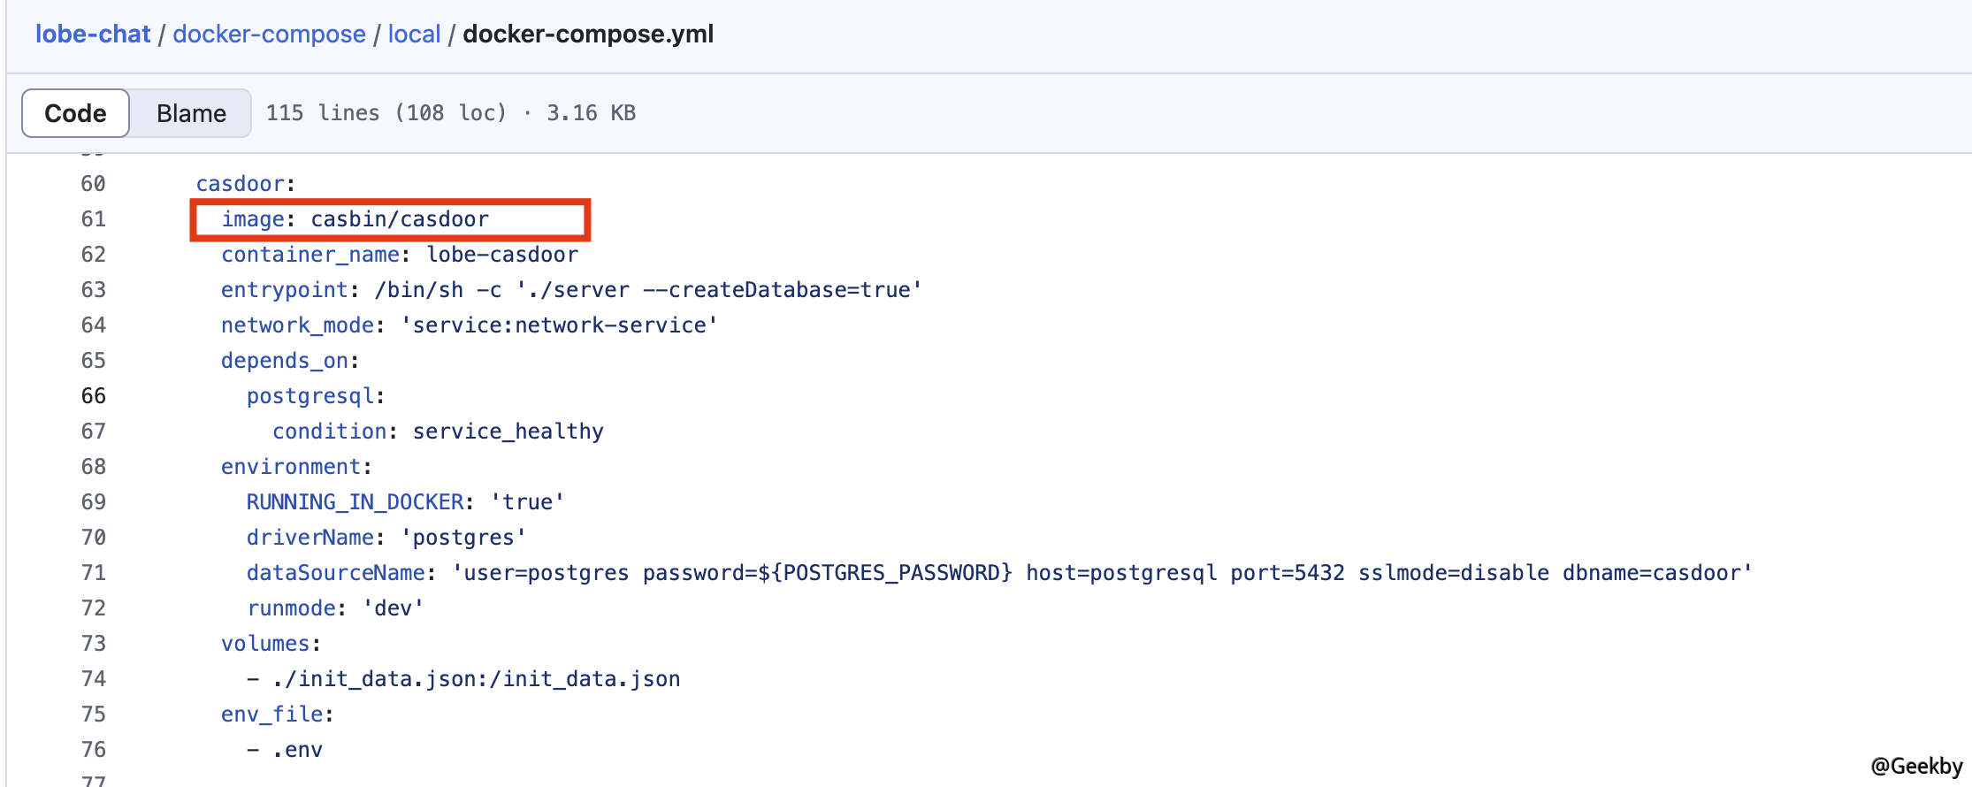The image size is (1972, 787).
Task: Click the highlighted casbin/casdoor image value
Action: (400, 219)
